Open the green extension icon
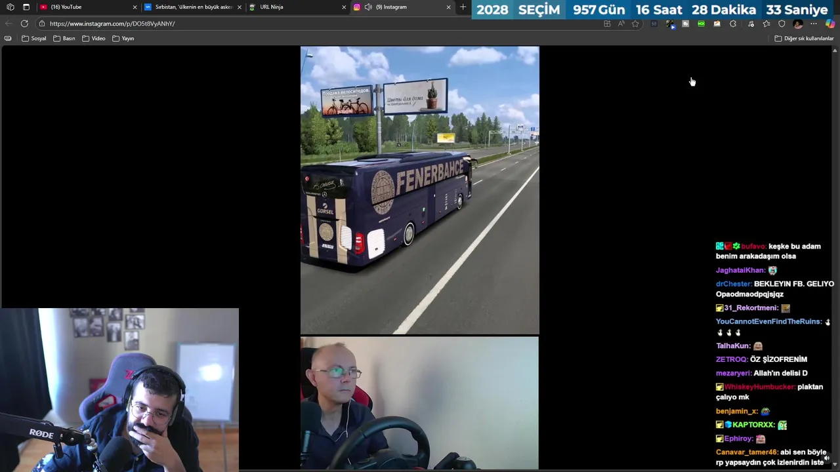The height and width of the screenshot is (472, 840). 702,24
